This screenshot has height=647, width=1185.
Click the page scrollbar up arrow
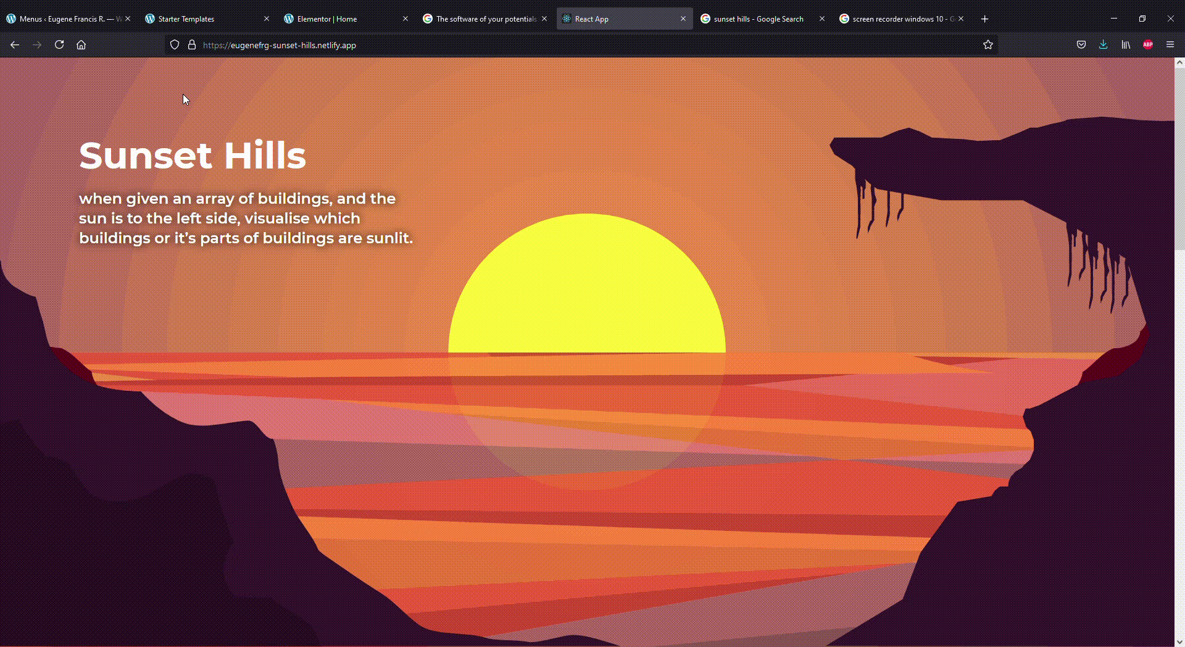pyautogui.click(x=1179, y=62)
